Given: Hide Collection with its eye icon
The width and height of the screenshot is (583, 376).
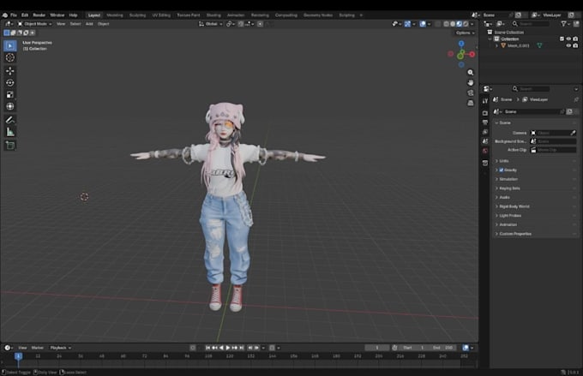Looking at the screenshot, I should 568,39.
